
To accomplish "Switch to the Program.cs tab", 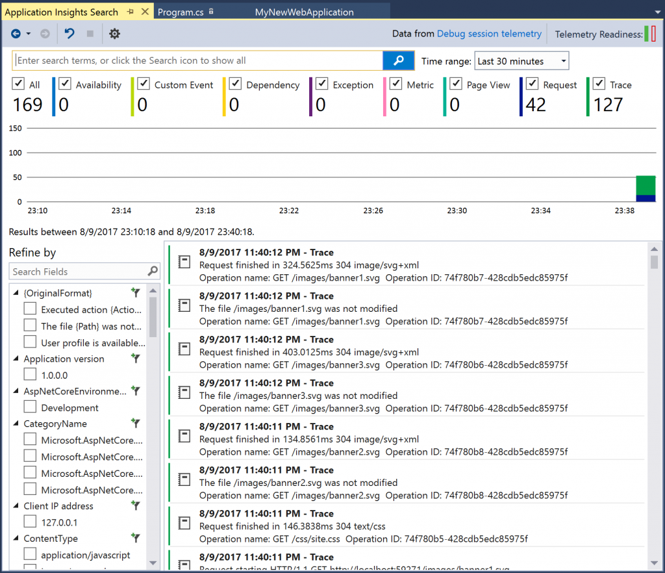I will [181, 12].
